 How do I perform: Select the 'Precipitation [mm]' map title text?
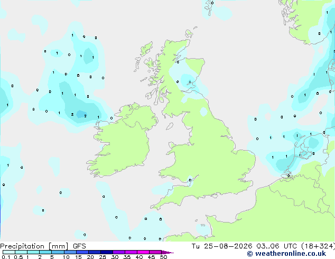(x=34, y=246)
